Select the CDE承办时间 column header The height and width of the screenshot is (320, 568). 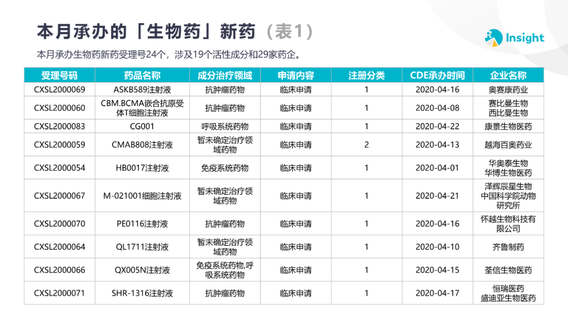437,75
